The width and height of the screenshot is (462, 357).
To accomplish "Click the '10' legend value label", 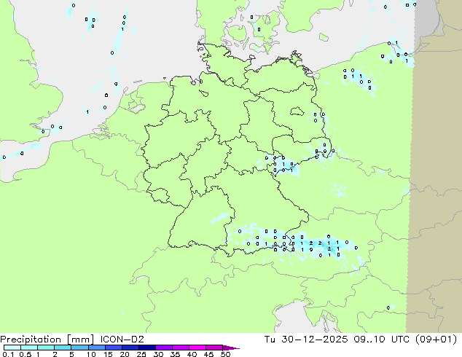I will pyautogui.click(x=91, y=354).
